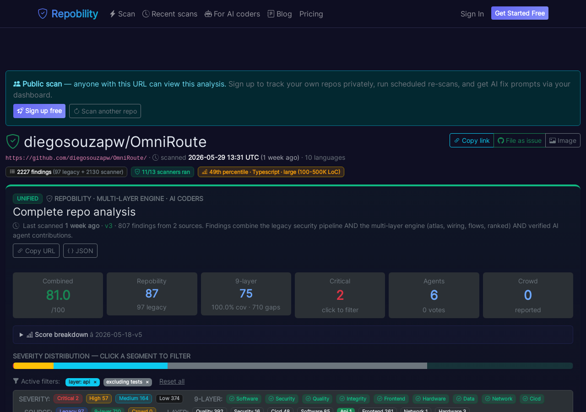
Task: Remove the "excluding tests" filter chip
Action: pyautogui.click(x=147, y=382)
